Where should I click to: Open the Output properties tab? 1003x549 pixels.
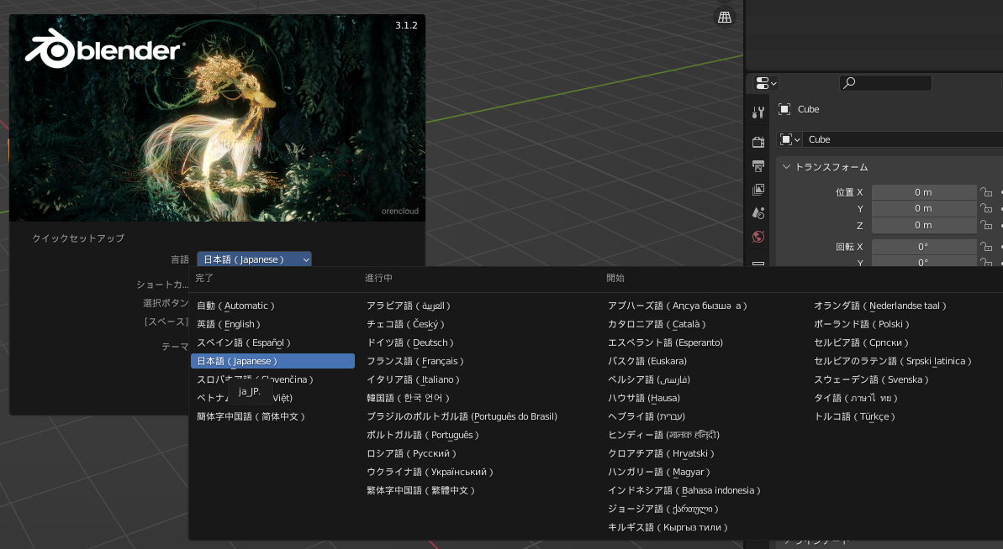[758, 166]
